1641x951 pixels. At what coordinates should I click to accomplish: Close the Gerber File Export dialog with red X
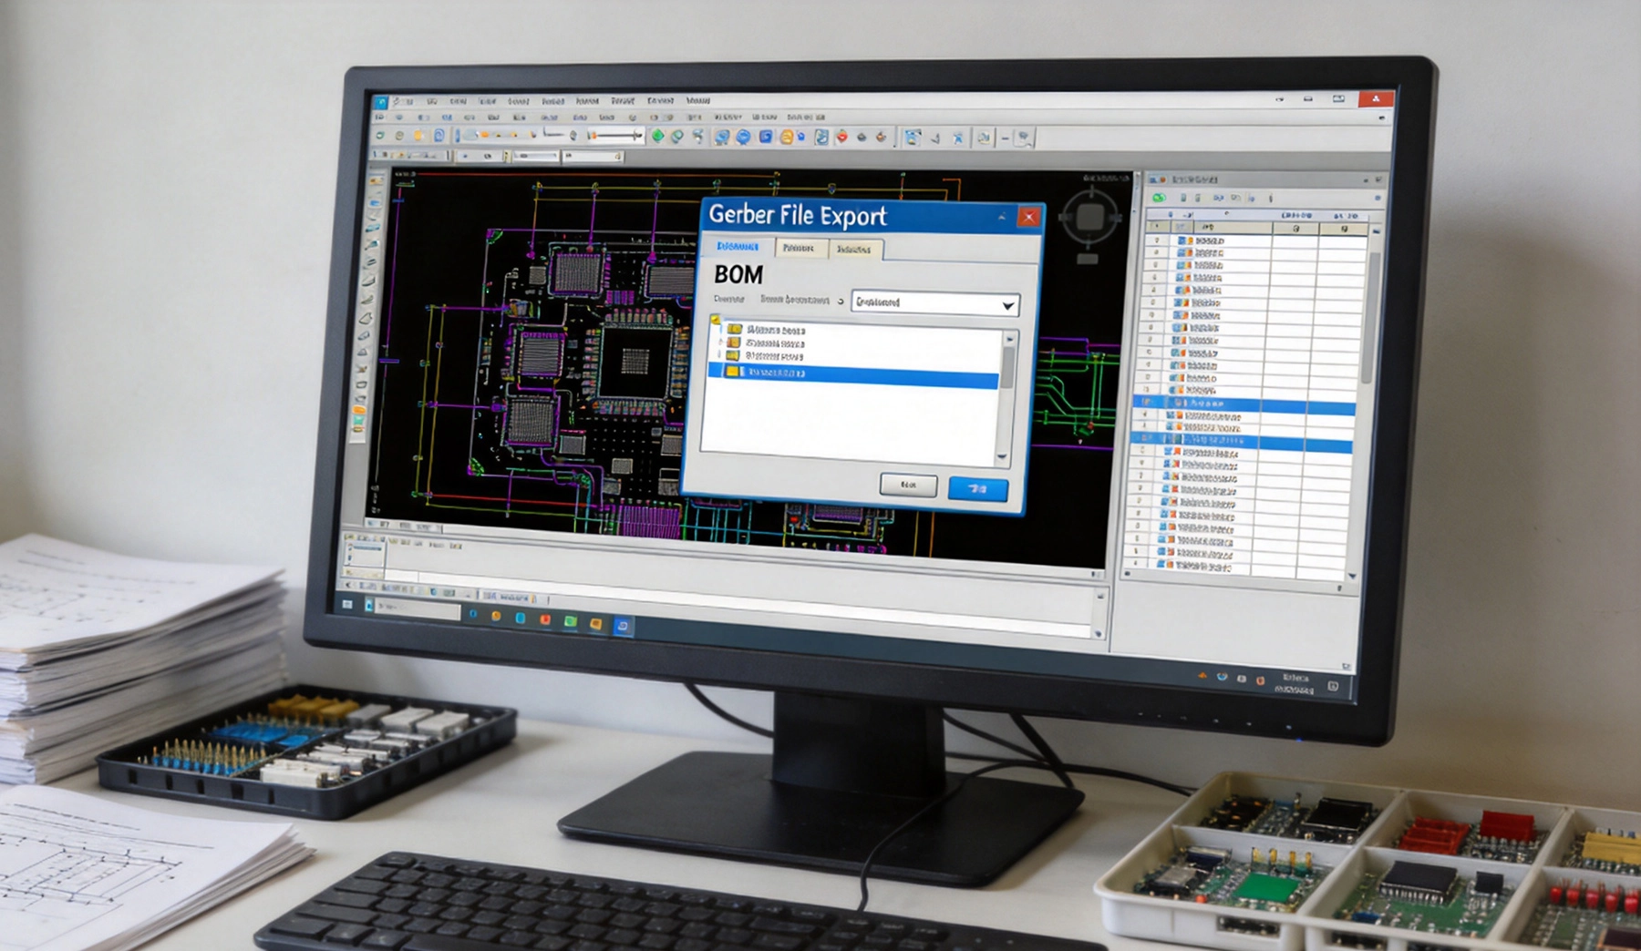[x=1029, y=217]
